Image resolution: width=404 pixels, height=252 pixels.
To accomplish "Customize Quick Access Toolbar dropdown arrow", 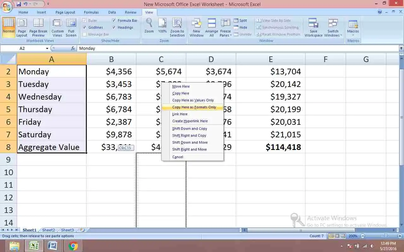I will pyautogui.click(x=48, y=4).
